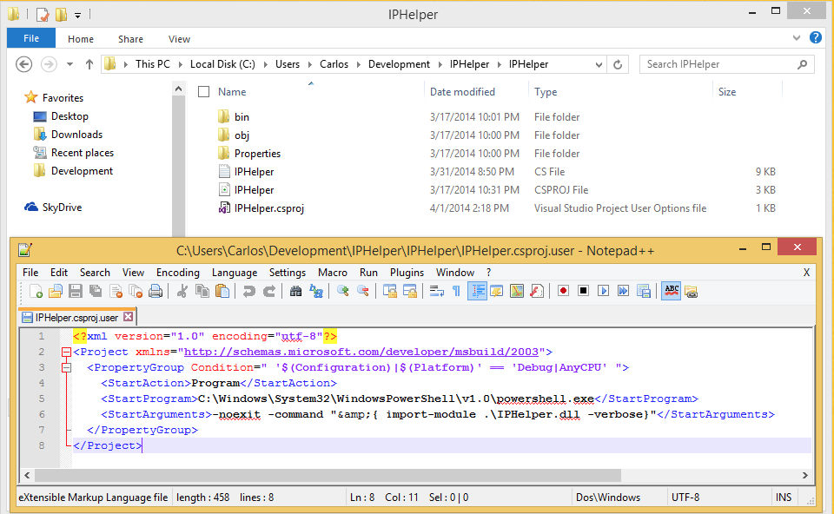Screen dimensions: 834x514
Task: Toggle the spell check ABC icon
Action: tap(671, 291)
